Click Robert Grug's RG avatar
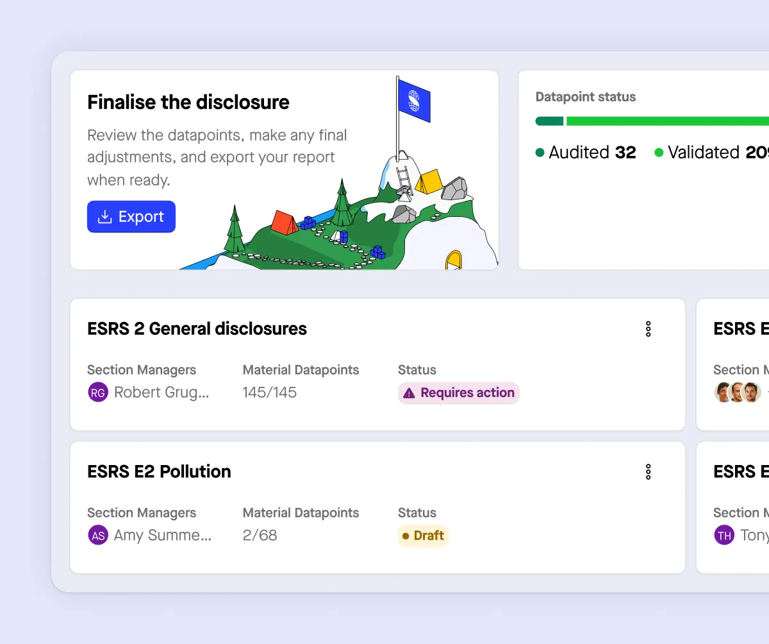This screenshot has height=644, width=769. (x=97, y=392)
